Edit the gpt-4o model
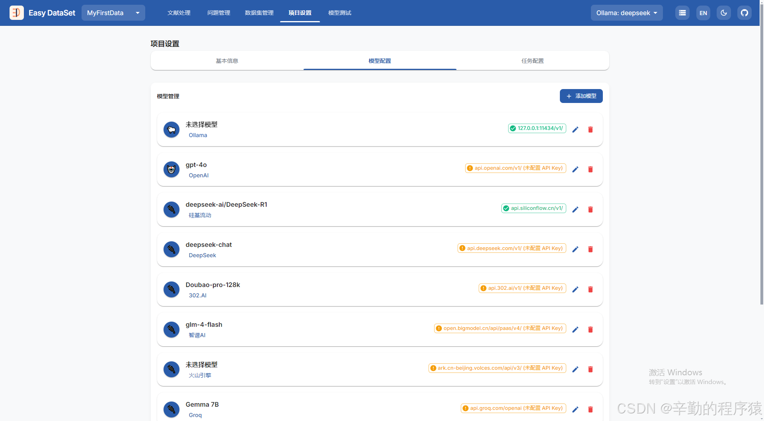The width and height of the screenshot is (764, 421). click(x=575, y=169)
